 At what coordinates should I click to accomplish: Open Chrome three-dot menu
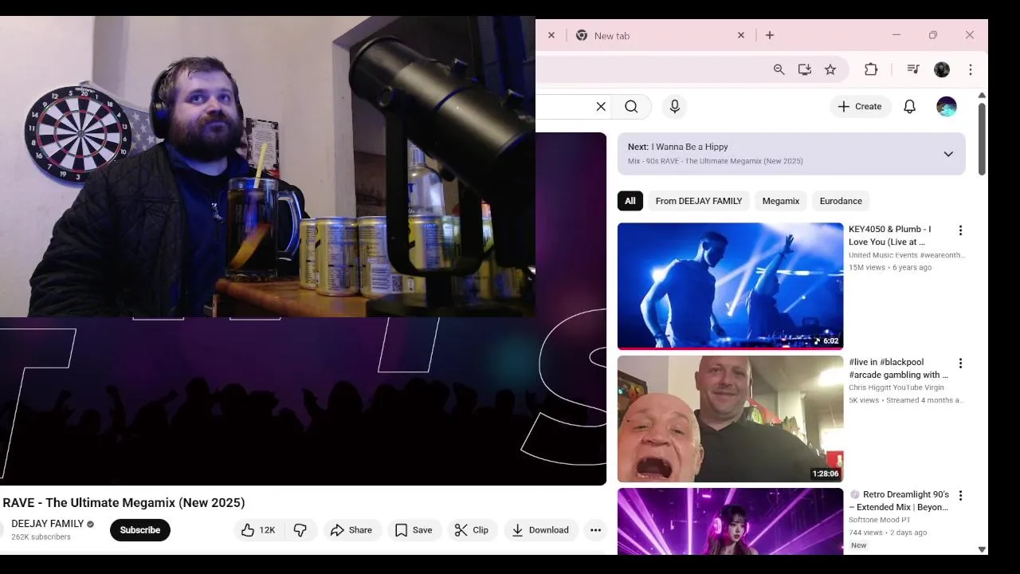click(x=971, y=69)
